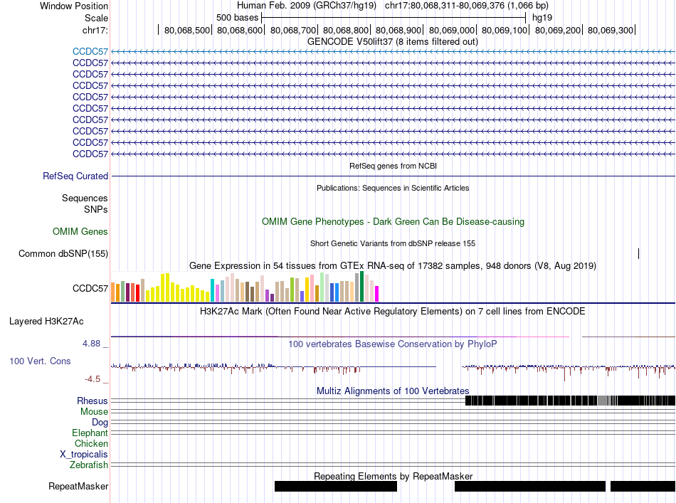Click the chr17:80,068,311-80,069,376 position text

point(467,6)
